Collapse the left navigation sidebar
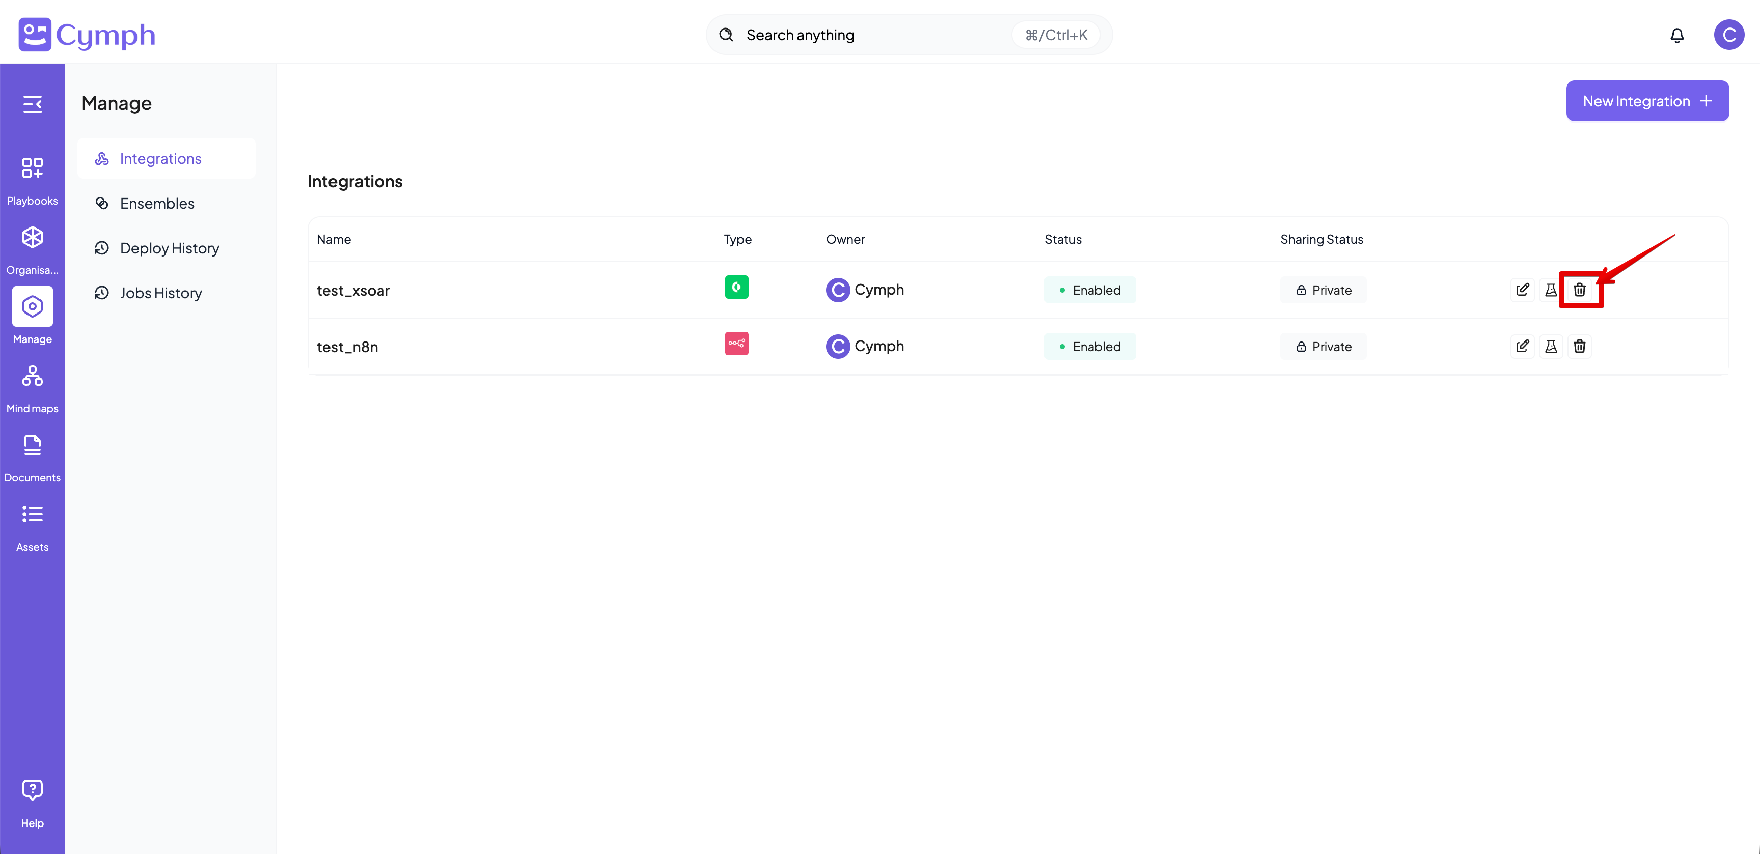This screenshot has height=854, width=1760. point(32,104)
